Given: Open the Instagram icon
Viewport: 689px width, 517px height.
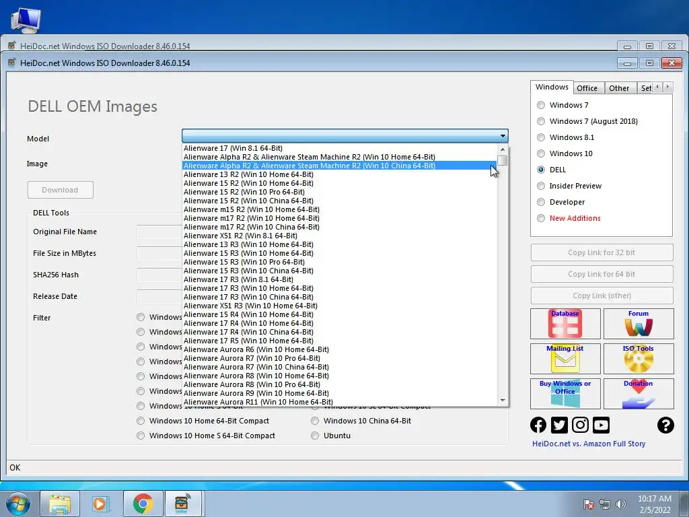Looking at the screenshot, I should pos(580,425).
